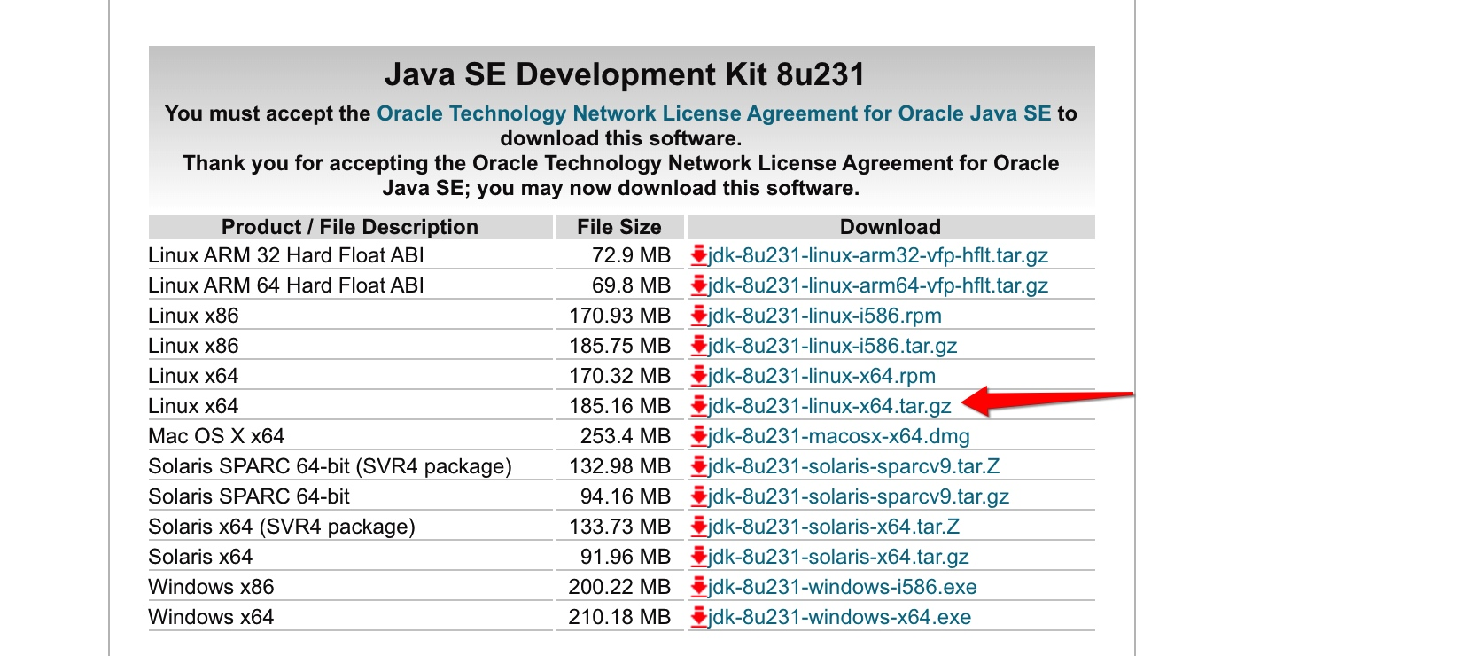
Task: Download jdk-8u231-linux-x64.rpm file link
Action: point(821,376)
